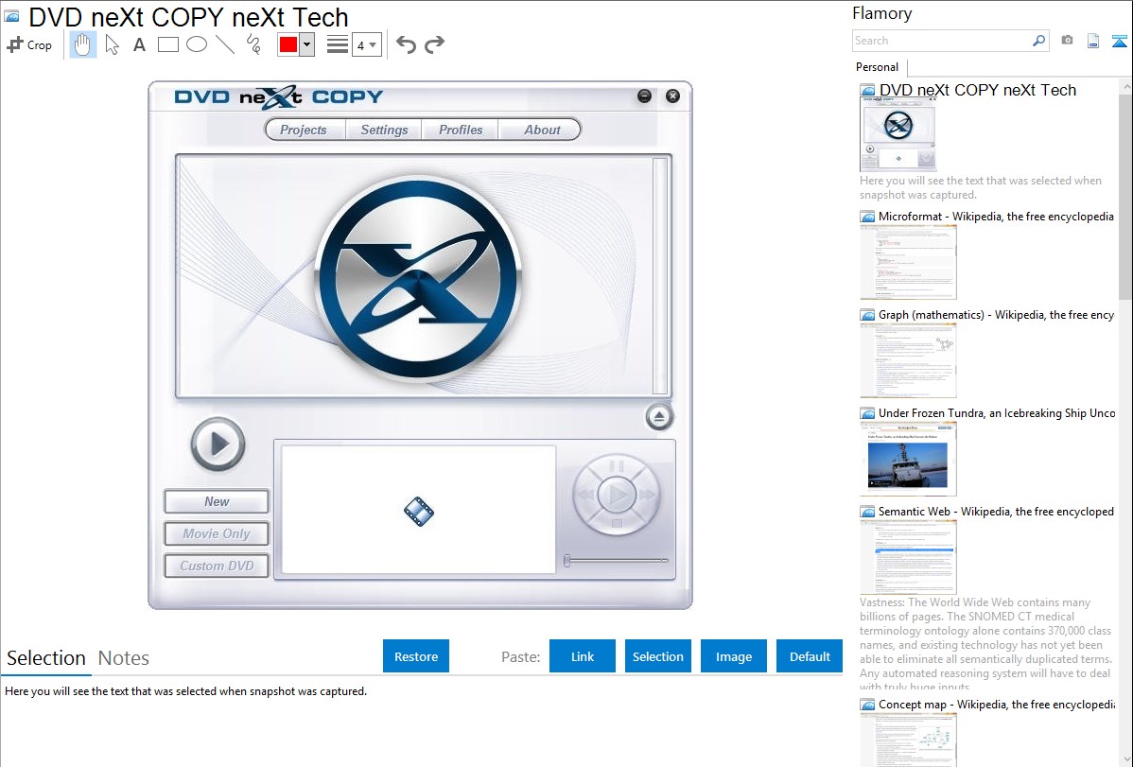
Task: Choose the text annotation tool
Action: 139,44
